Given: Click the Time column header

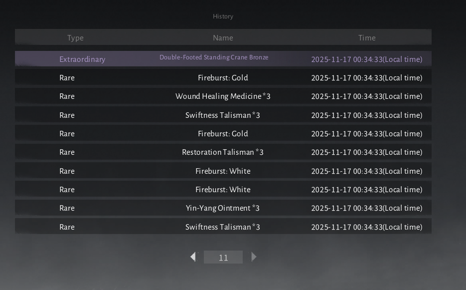Looking at the screenshot, I should pyautogui.click(x=367, y=37).
